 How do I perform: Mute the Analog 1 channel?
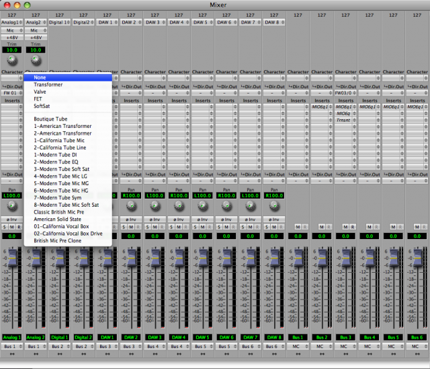click(x=12, y=227)
